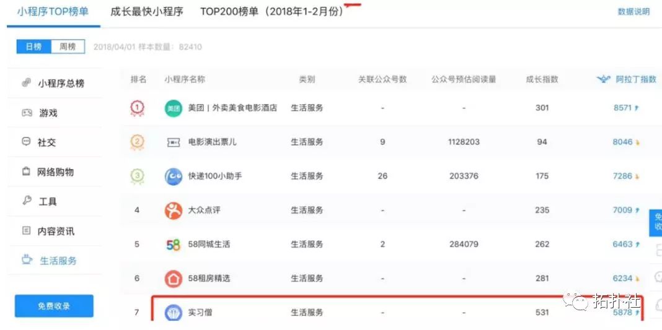Image resolution: width=662 pixels, height=330 pixels.
Task: Click the 大众点评 logo
Action: coord(173,211)
